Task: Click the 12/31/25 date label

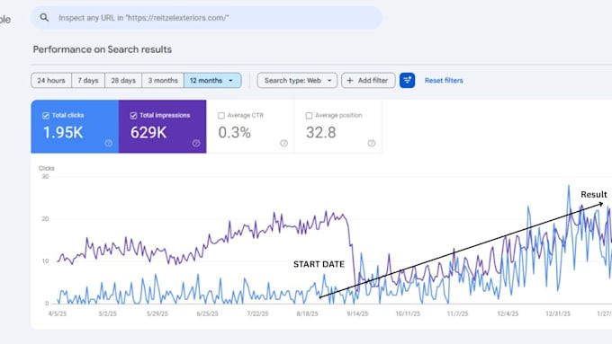Action: point(558,313)
